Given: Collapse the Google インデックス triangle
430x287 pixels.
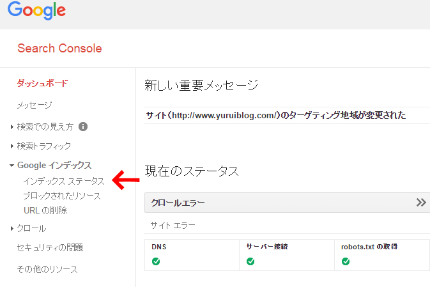Looking at the screenshot, I should 12,166.
